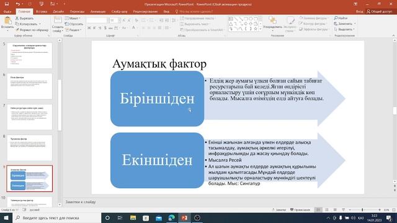Open the font size dropdown
The width and height of the screenshot is (397, 223).
(119, 20)
